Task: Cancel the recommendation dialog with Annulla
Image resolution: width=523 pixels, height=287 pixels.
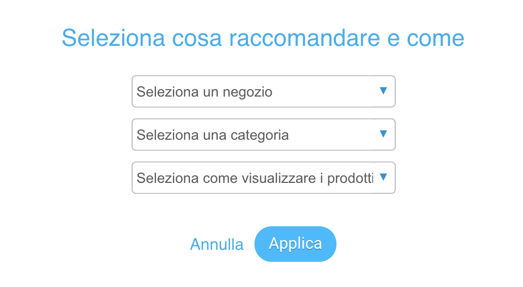Action: point(217,244)
